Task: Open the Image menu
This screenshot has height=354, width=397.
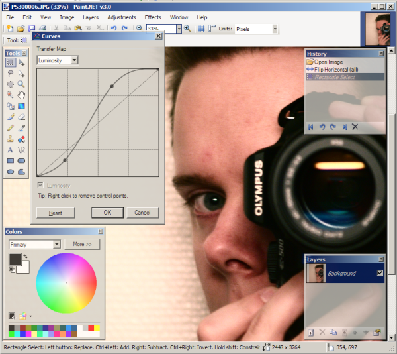Action: 67,17
